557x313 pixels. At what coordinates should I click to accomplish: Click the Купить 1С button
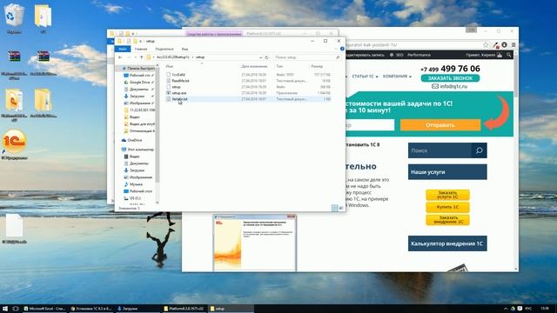[x=447, y=207]
